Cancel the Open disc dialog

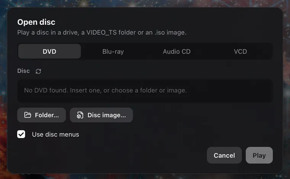pyautogui.click(x=224, y=155)
